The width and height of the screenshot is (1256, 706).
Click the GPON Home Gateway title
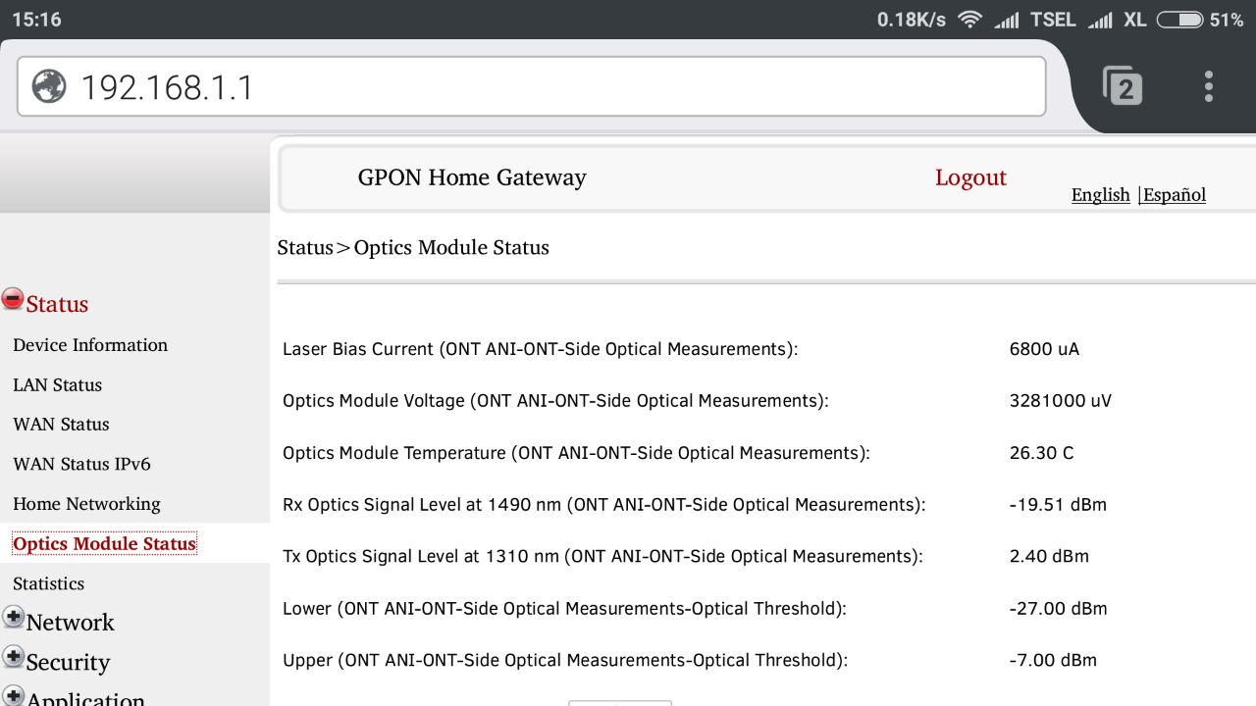click(472, 177)
